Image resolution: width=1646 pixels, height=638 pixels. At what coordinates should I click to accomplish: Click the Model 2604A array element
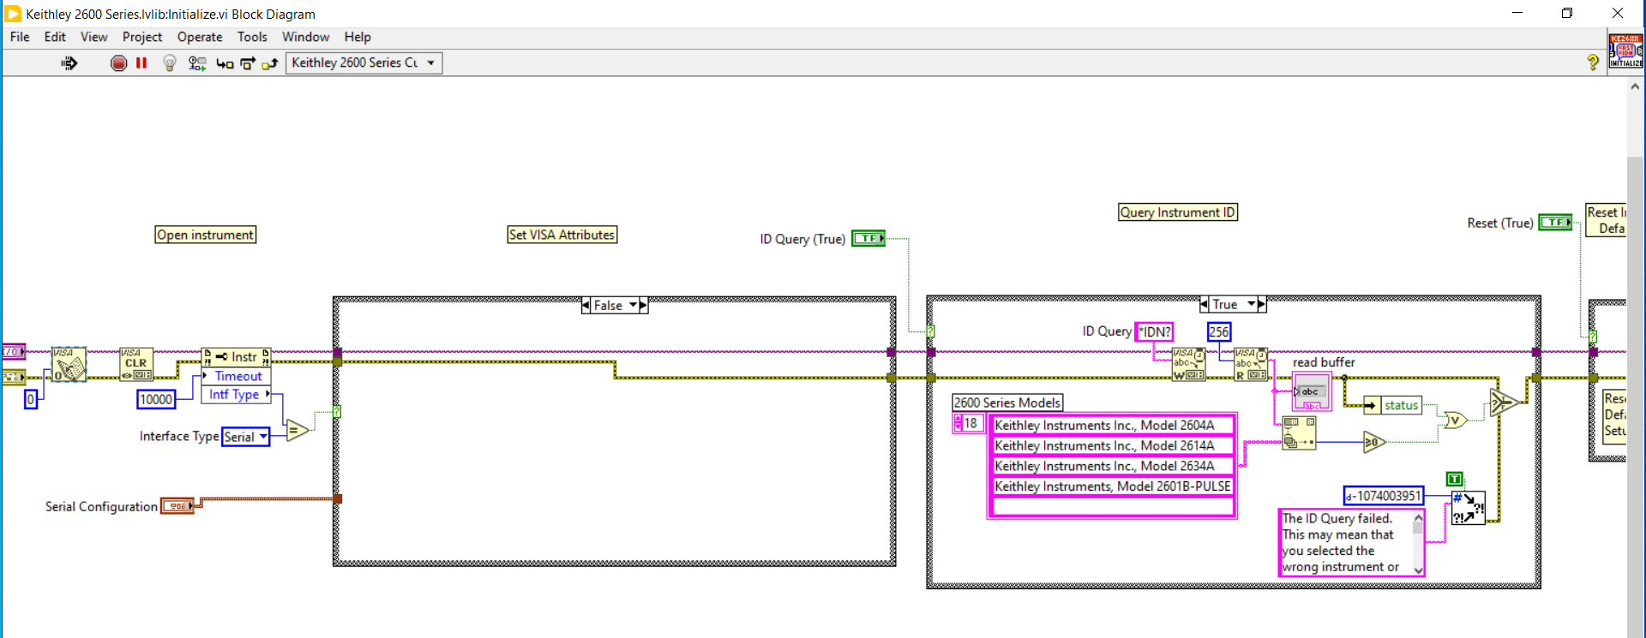coord(1113,425)
